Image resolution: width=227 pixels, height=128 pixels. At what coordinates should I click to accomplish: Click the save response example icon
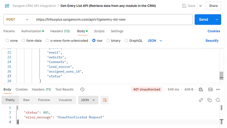tap(210, 90)
